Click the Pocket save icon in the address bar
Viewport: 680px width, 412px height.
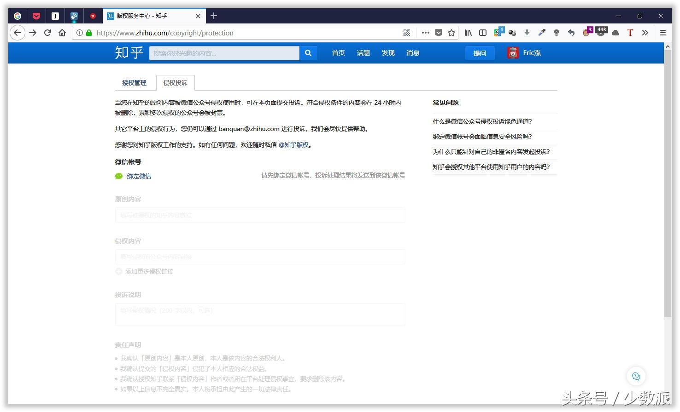(x=438, y=33)
